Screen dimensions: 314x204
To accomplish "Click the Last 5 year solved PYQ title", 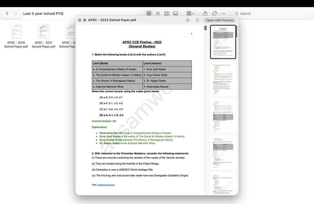I will pyautogui.click(x=43, y=13).
